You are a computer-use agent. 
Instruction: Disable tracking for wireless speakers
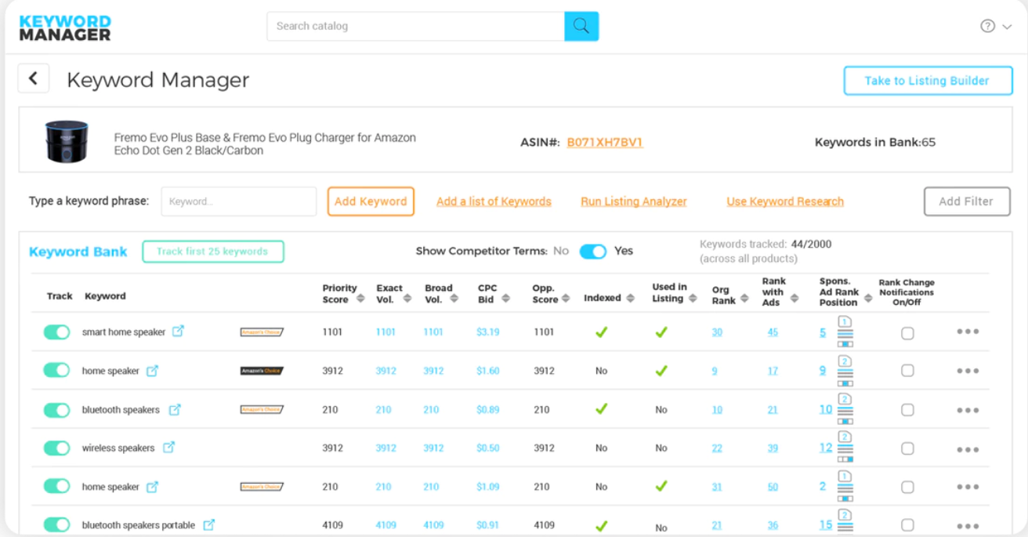tap(56, 448)
